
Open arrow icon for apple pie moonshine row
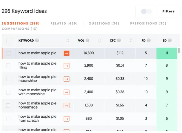(x=67, y=79)
